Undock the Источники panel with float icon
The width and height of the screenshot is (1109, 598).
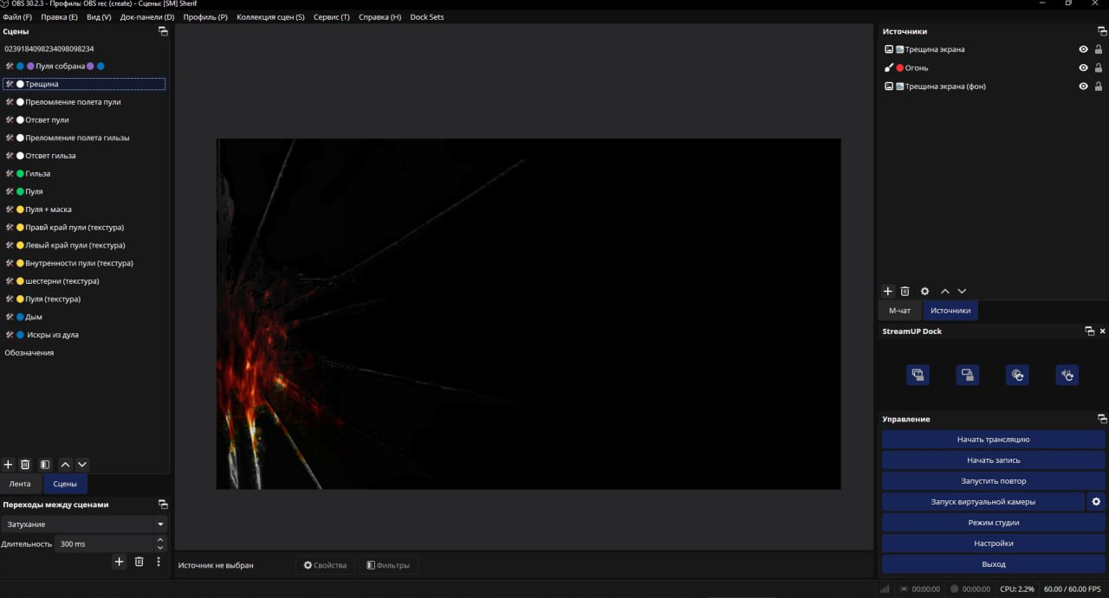pos(1102,31)
